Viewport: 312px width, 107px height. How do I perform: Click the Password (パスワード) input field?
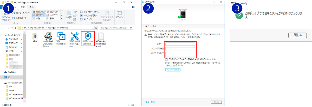click(180, 44)
